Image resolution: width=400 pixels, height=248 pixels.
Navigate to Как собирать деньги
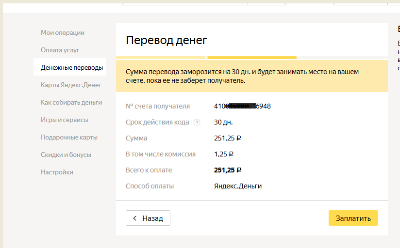pyautogui.click(x=71, y=102)
